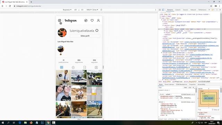This screenshot has width=222, height=125.
Task: Open the spreadsheet screenshot post
Action: (95, 93)
